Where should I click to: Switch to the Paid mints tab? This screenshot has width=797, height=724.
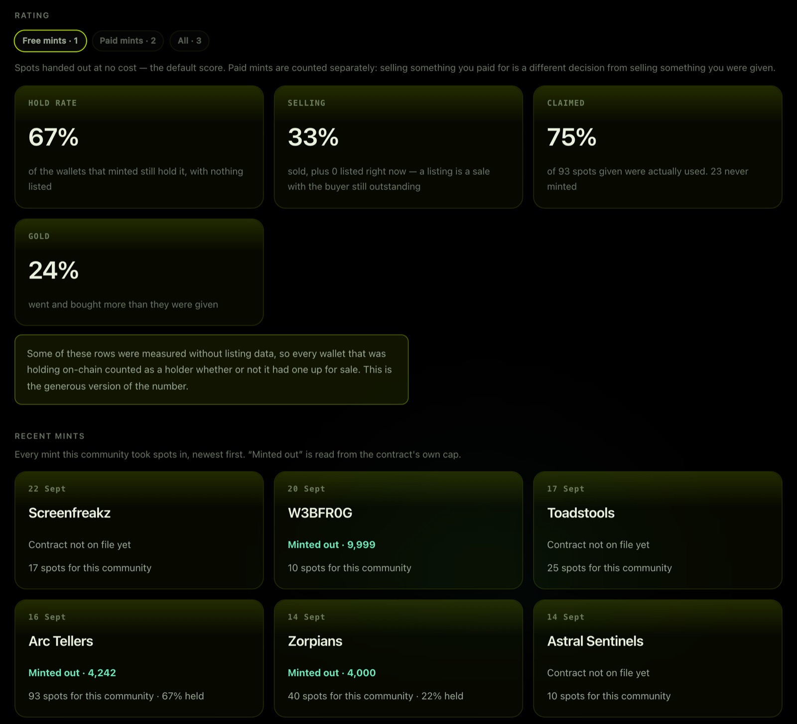point(128,41)
